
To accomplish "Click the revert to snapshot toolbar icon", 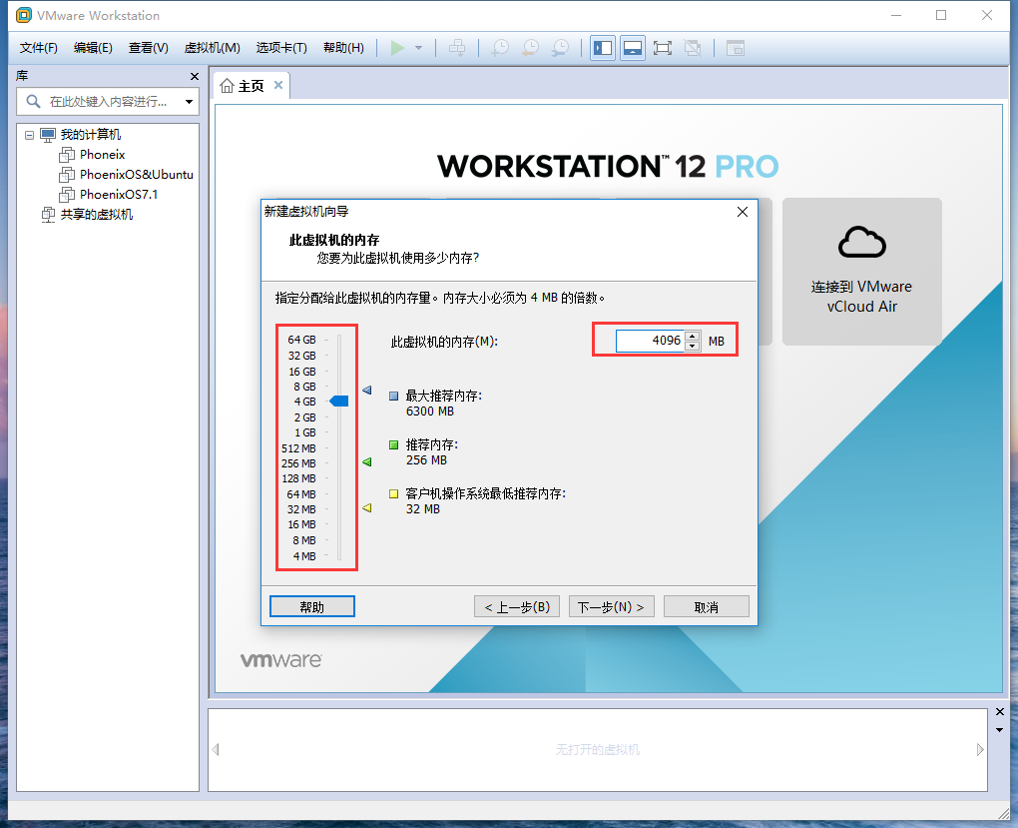I will point(530,48).
